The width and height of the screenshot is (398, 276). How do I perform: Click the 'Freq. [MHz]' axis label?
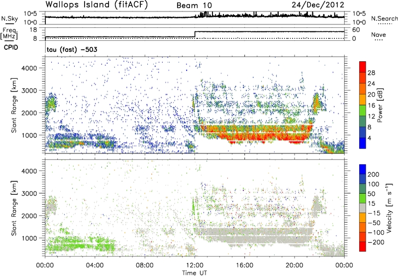[x=9, y=33]
